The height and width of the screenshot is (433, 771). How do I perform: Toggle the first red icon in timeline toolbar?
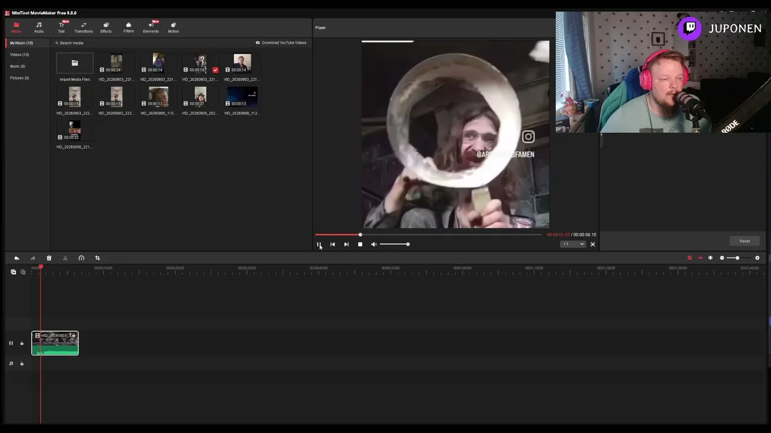pos(690,258)
